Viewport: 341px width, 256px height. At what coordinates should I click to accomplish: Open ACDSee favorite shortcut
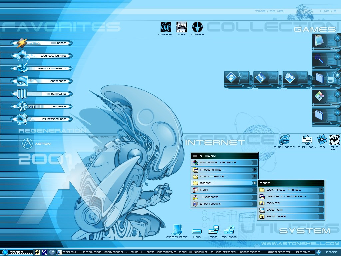[42, 81]
